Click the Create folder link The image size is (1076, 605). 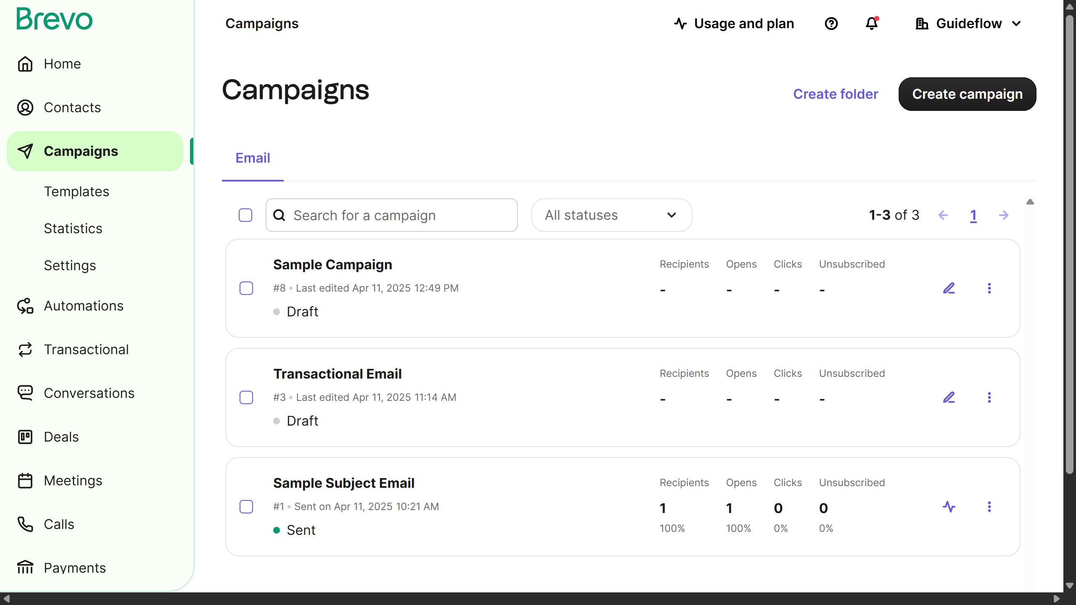coord(835,94)
